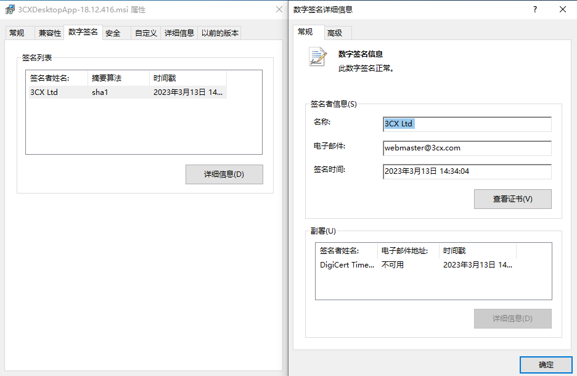Click the timestamp cell of the 3CX Ltd row
577x376 pixels.
187,92
